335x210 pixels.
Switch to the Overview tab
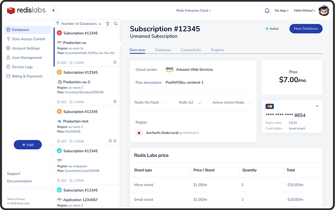[137, 50]
